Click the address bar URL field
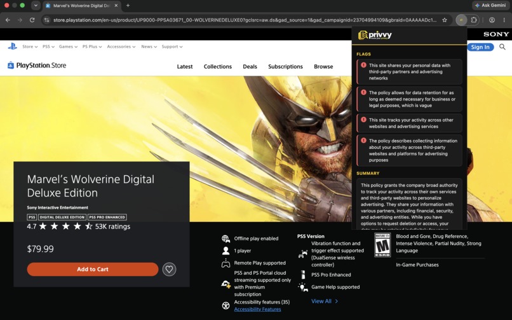The width and height of the screenshot is (512, 320). (245, 20)
